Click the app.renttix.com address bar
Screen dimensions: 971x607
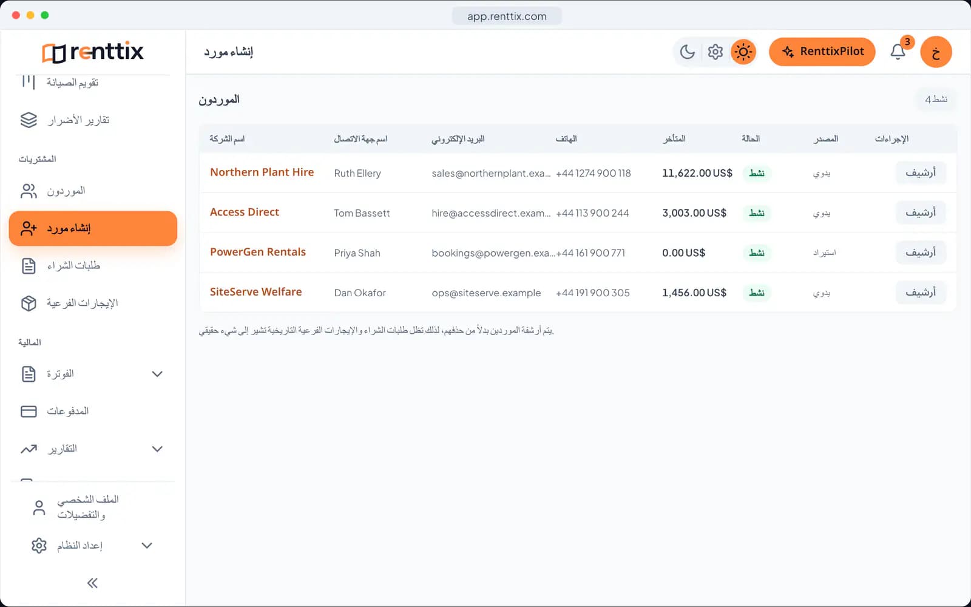click(507, 16)
